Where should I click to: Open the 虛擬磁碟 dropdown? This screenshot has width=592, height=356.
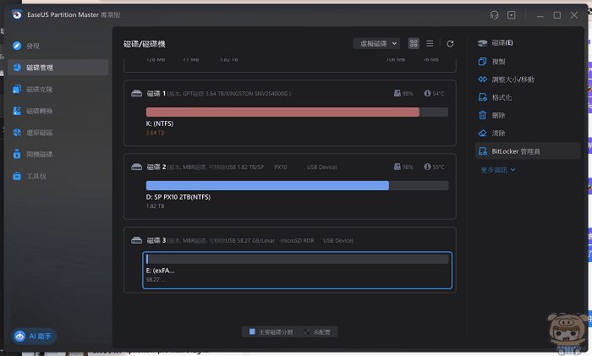pyautogui.click(x=375, y=43)
